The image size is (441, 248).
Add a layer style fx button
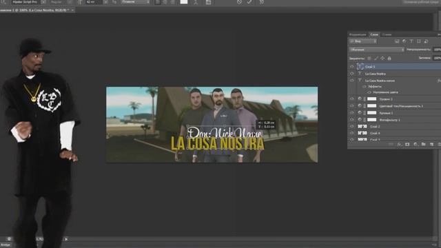click(x=399, y=145)
